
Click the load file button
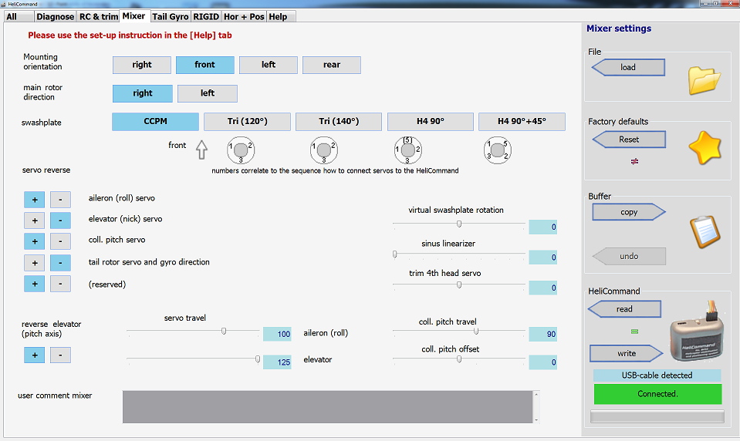tap(628, 67)
